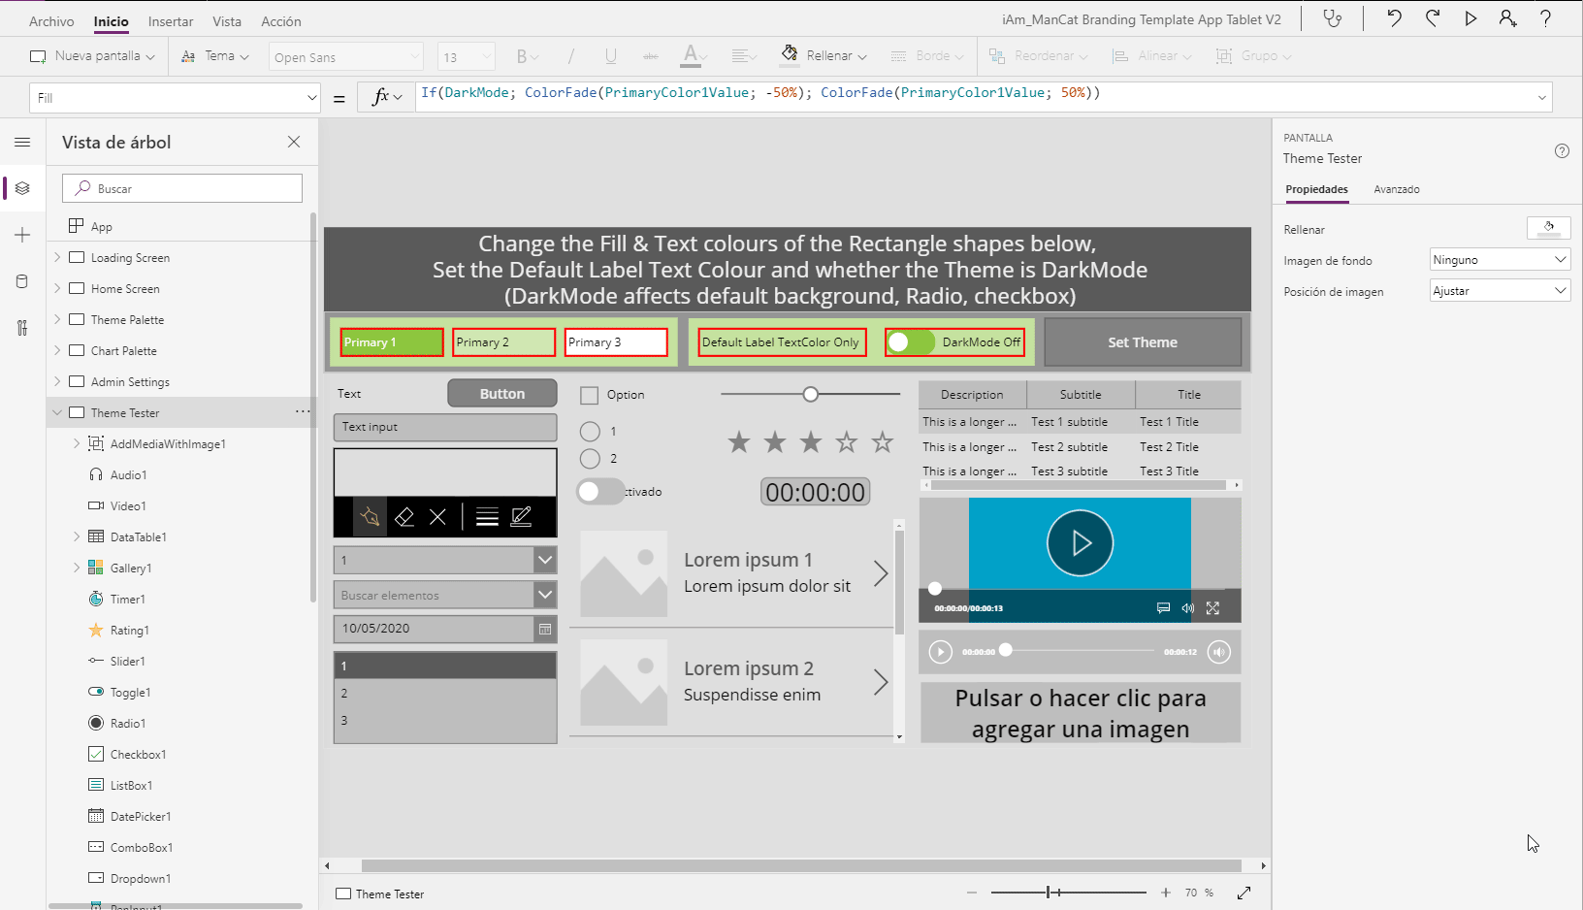Select radio option 2
Image resolution: width=1583 pixels, height=910 pixels.
click(590, 458)
